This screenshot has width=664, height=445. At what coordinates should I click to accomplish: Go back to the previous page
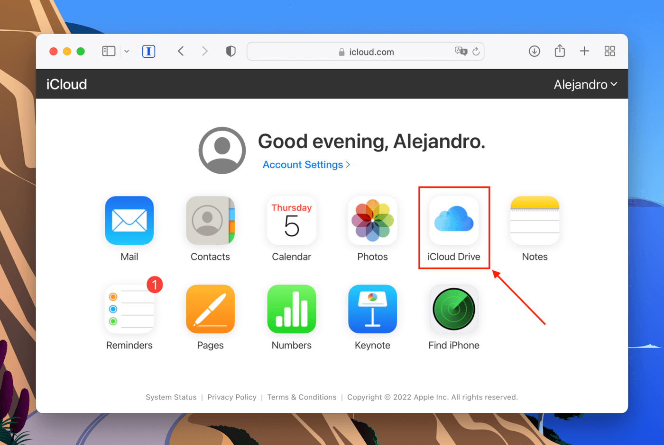coord(181,51)
